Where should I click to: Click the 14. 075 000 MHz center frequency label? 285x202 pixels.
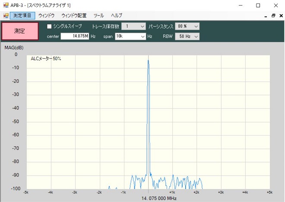pos(159,198)
